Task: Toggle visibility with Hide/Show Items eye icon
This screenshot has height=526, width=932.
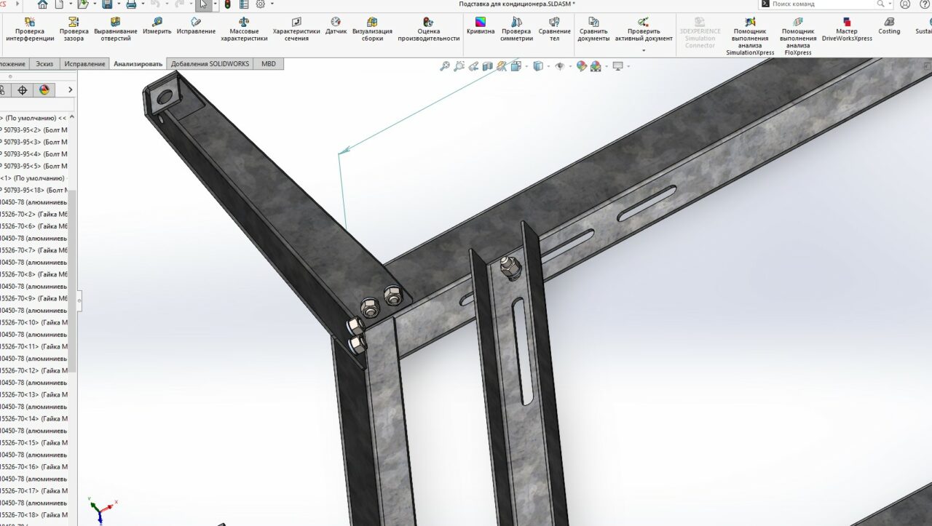Action: (x=561, y=65)
